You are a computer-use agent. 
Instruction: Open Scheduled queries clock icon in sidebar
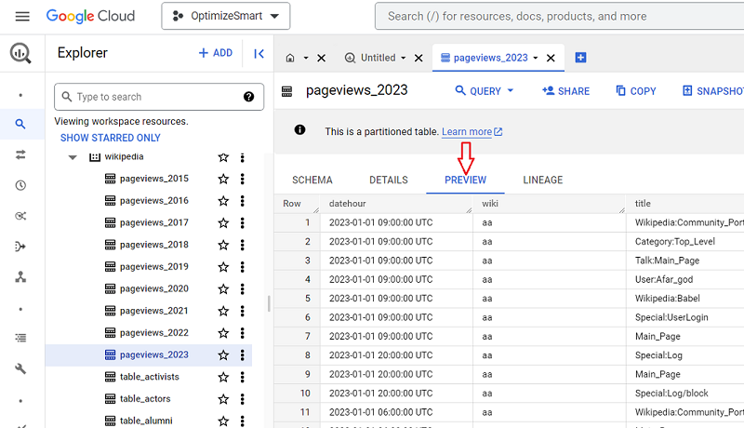coord(20,185)
